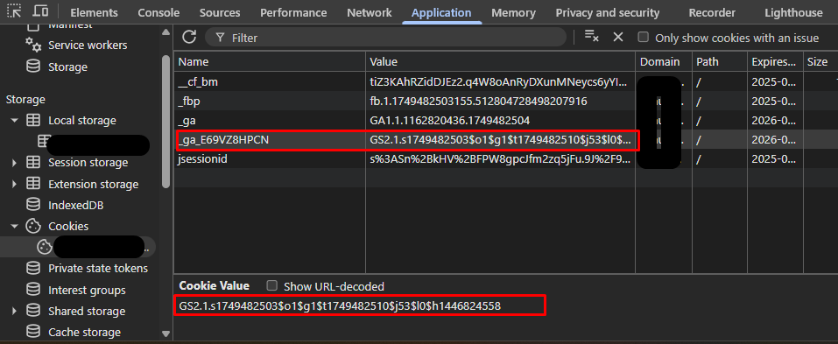Sort by the Value column header
The image size is (838, 344).
point(501,62)
